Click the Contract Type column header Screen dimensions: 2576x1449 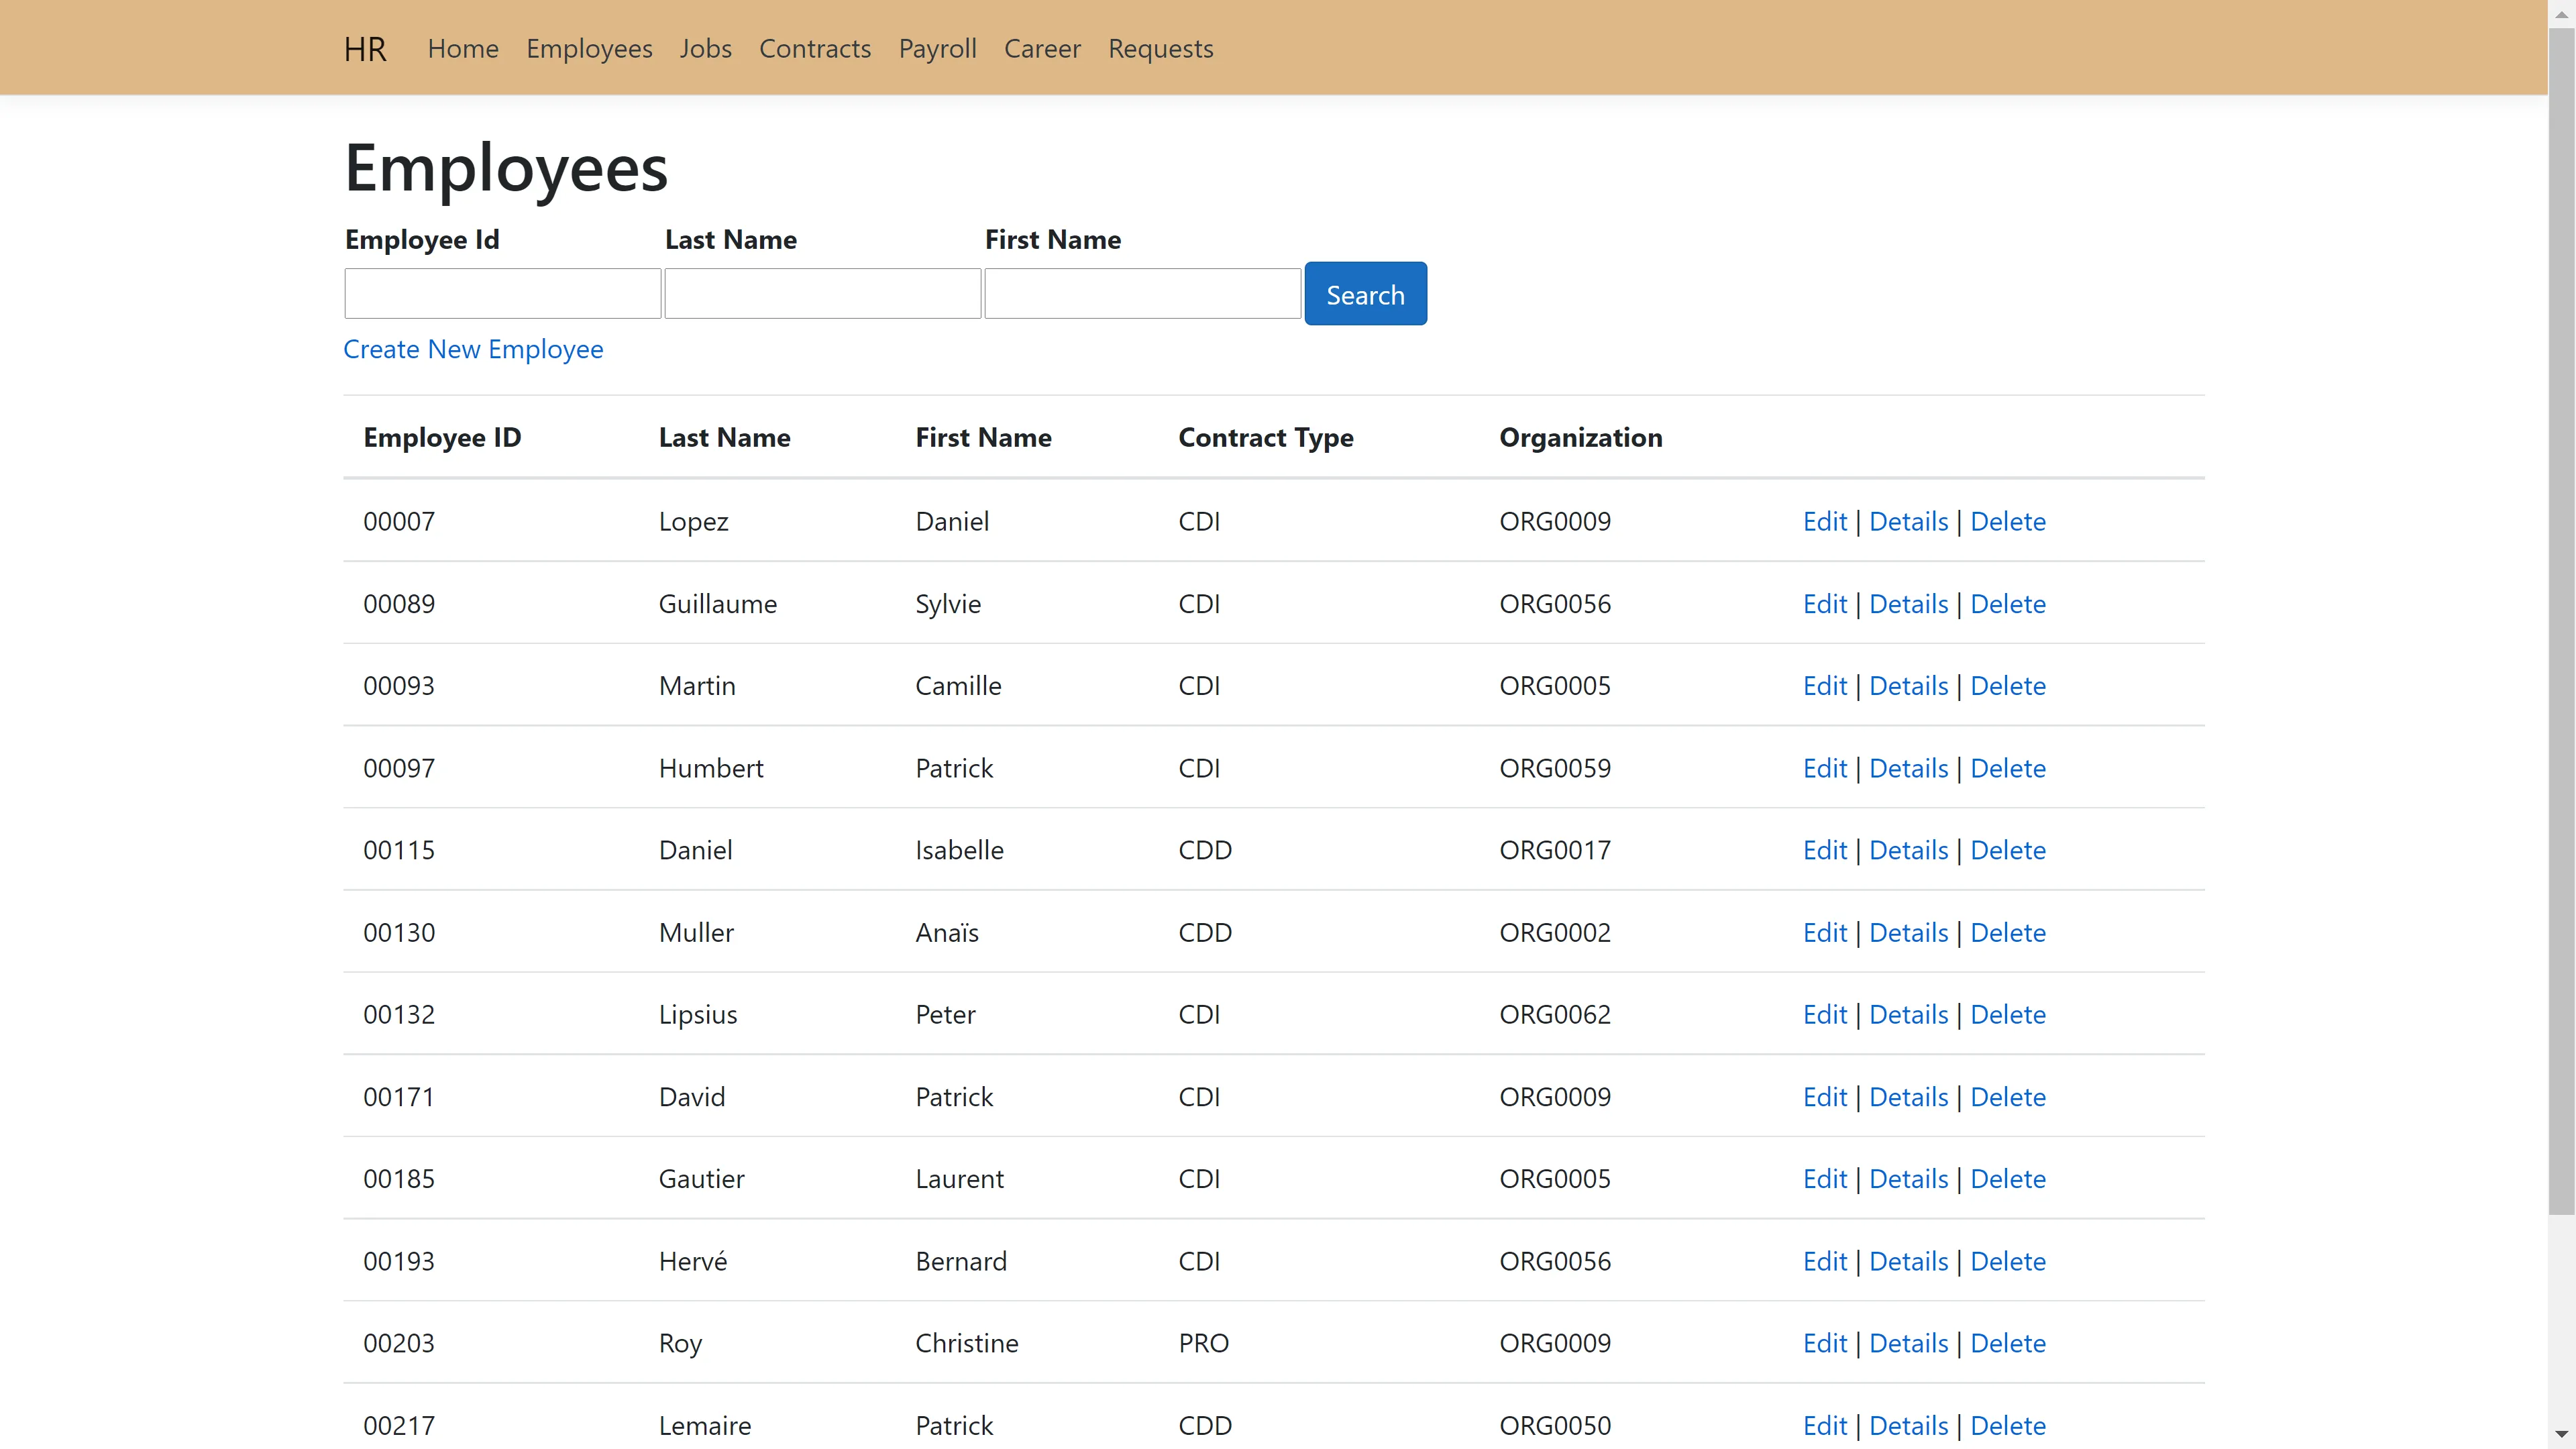pos(1265,438)
